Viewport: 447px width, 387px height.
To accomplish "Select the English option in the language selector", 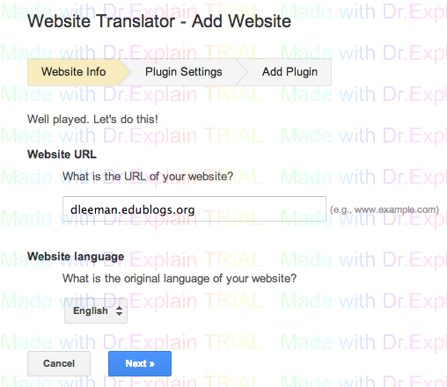I will 91,310.
